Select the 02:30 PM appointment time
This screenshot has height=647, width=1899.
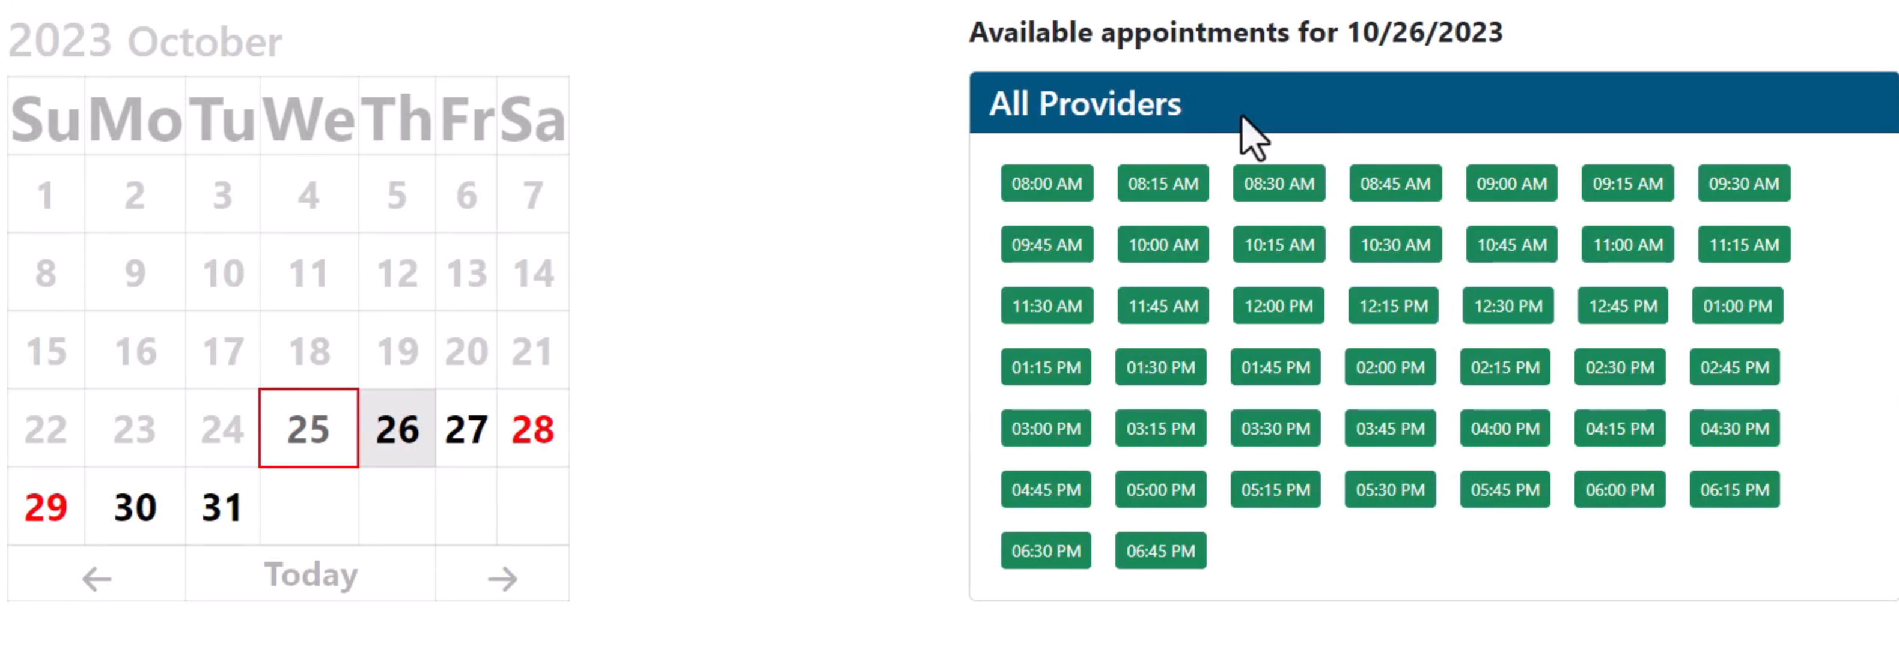[x=1620, y=367]
